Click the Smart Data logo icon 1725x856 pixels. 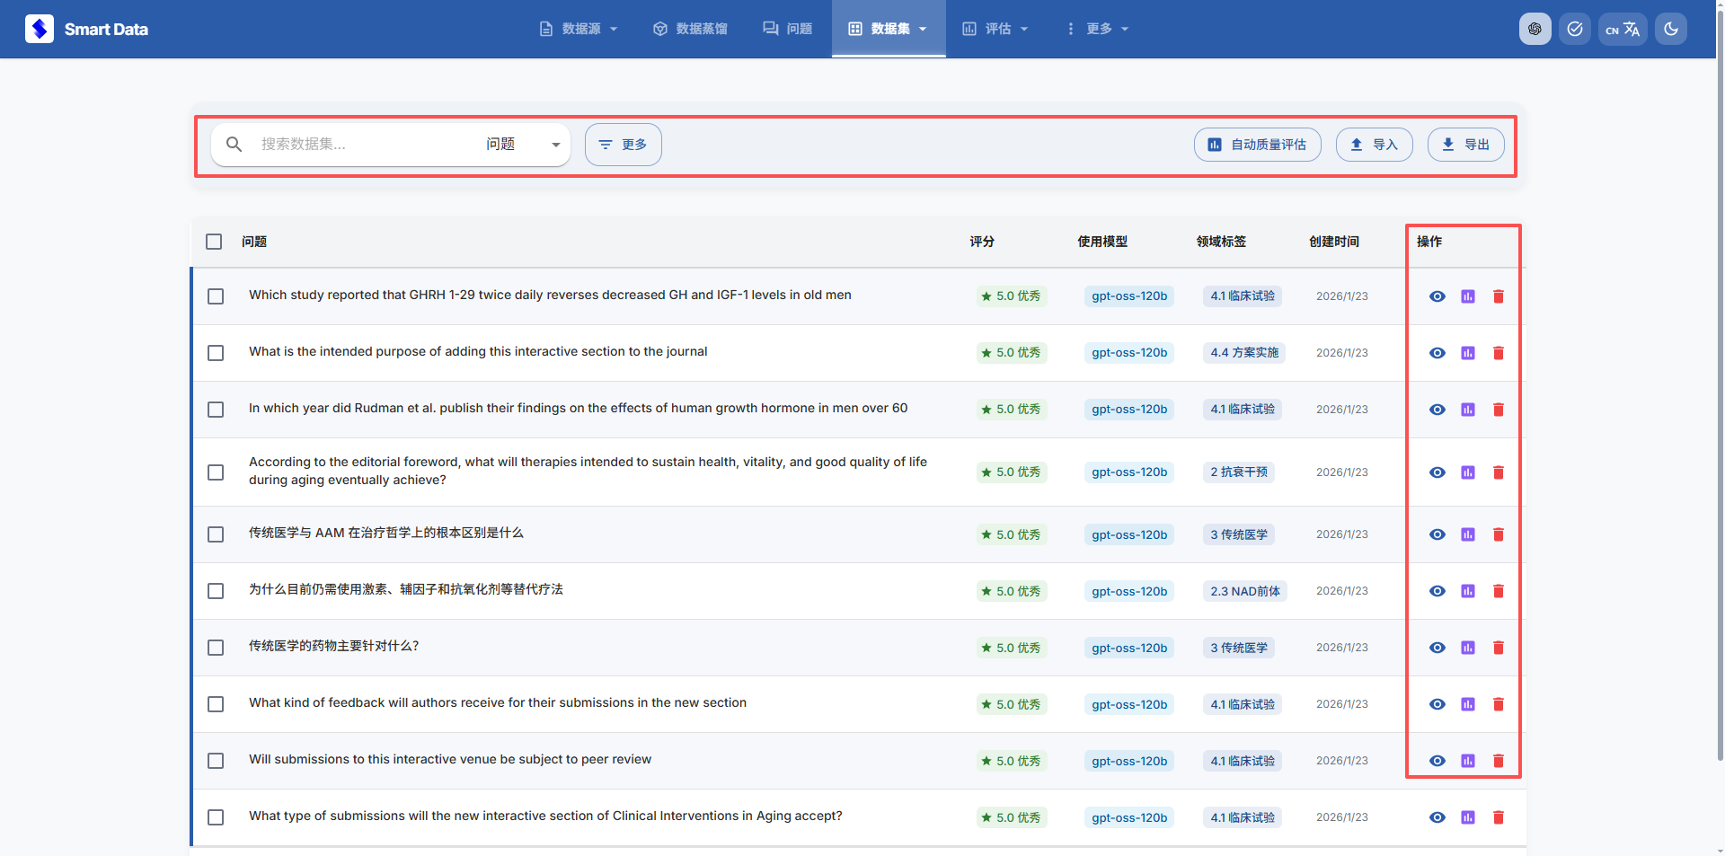point(40,29)
